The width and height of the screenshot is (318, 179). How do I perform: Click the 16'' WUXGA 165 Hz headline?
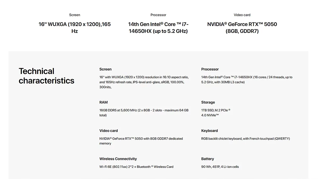(74, 28)
